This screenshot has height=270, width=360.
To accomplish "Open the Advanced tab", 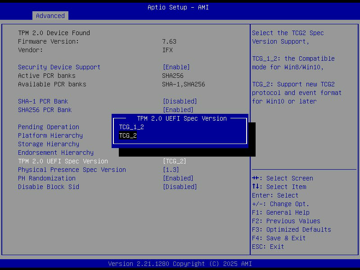I will [x=50, y=16].
